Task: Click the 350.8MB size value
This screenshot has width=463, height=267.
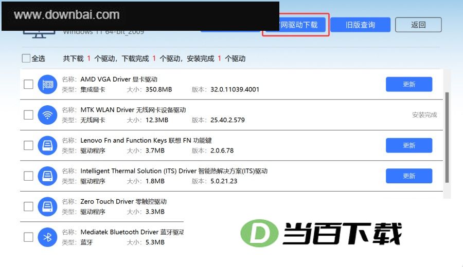Action: pyautogui.click(x=158, y=89)
